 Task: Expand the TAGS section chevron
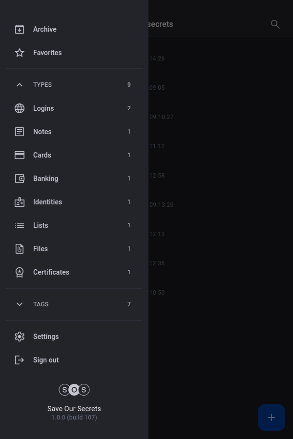20,304
